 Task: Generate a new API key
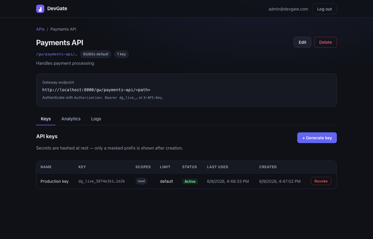coord(317,138)
